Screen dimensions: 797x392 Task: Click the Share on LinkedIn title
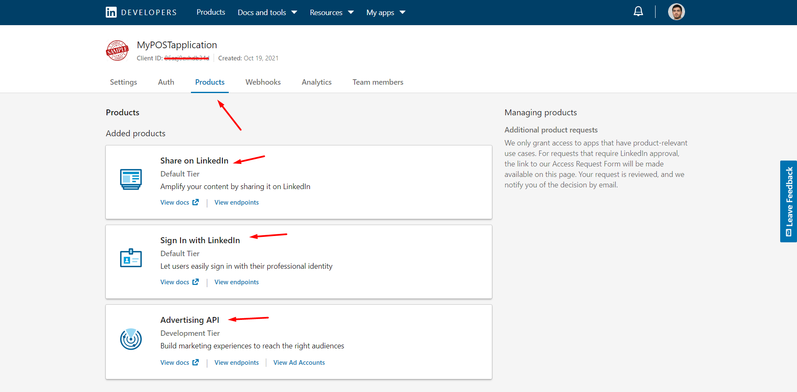[194, 161]
